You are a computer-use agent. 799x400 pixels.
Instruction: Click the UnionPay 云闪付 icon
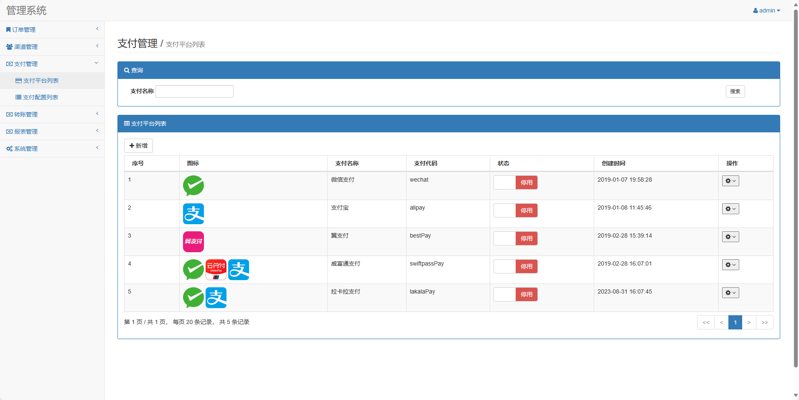tap(216, 270)
